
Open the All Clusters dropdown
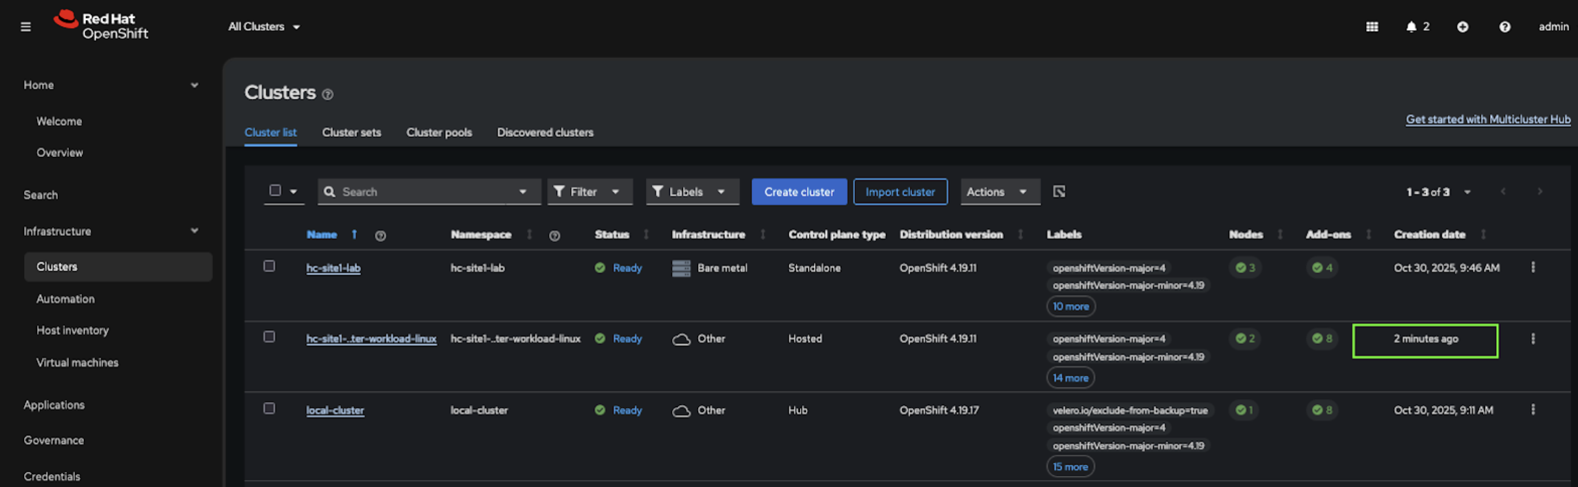(263, 27)
